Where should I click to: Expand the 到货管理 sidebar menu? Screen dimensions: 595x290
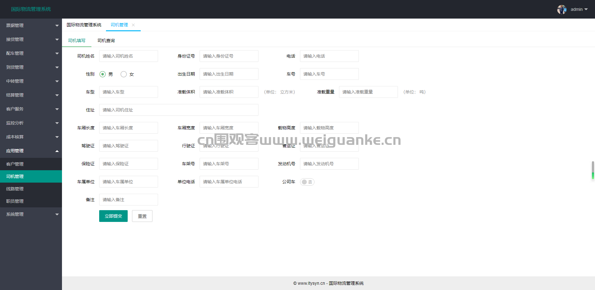(x=31, y=67)
